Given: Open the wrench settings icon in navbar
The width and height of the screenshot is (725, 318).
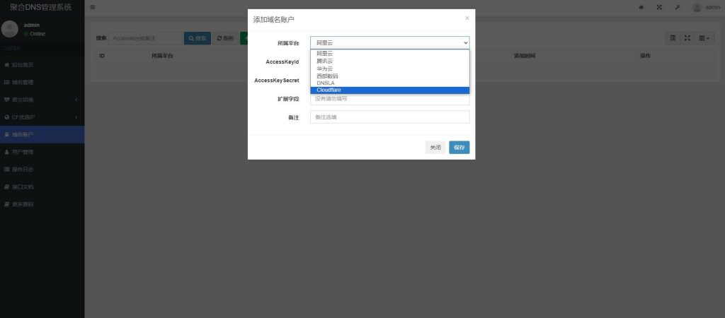Looking at the screenshot, I should (678, 7).
